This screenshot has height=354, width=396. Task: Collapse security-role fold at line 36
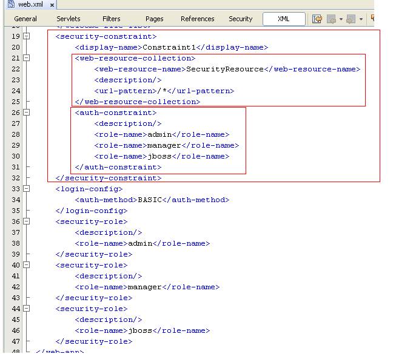26,221
